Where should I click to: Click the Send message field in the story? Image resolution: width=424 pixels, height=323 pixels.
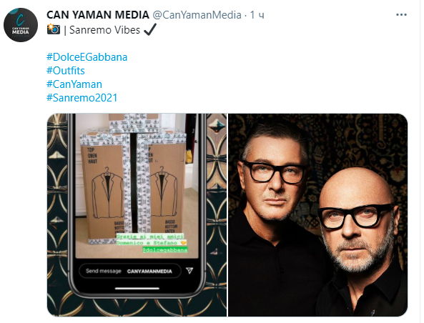pyautogui.click(x=130, y=271)
